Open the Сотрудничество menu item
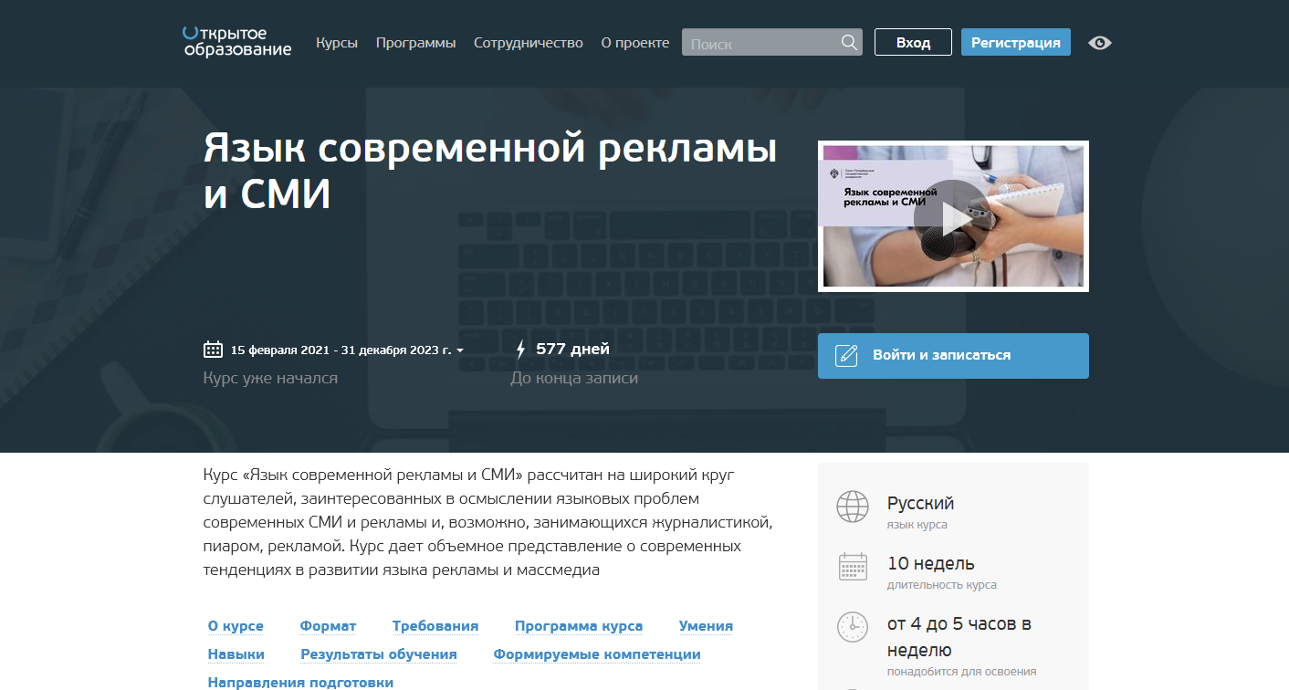Image resolution: width=1289 pixels, height=690 pixels. 529,41
